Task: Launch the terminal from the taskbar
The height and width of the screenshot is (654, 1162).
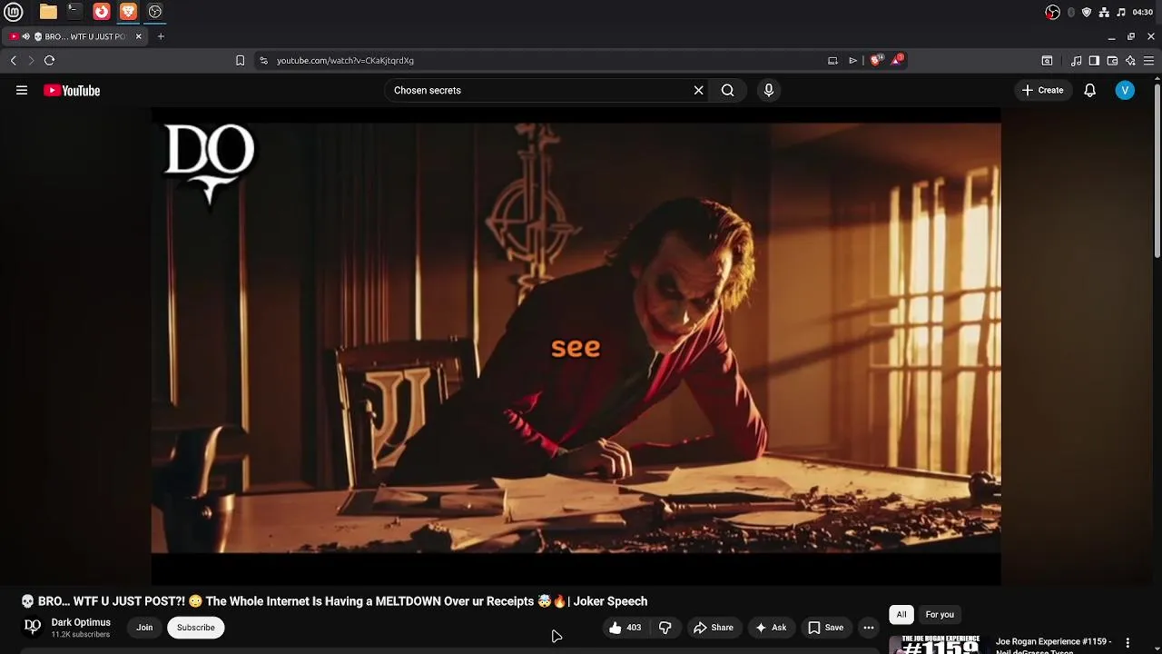Action: pos(74,12)
